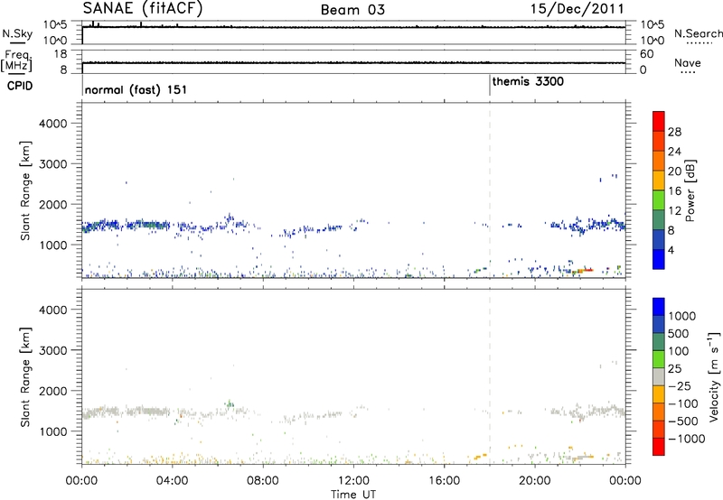The image size is (723, 500).
Task: Click the 28 tick on power colorbar
Action: [674, 132]
